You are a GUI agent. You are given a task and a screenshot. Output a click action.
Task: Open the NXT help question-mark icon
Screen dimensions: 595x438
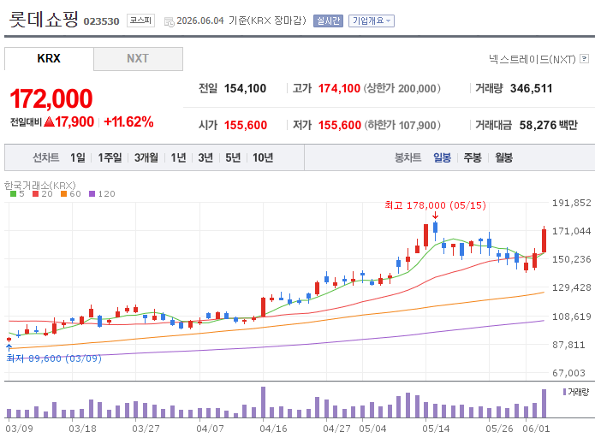[x=585, y=59]
